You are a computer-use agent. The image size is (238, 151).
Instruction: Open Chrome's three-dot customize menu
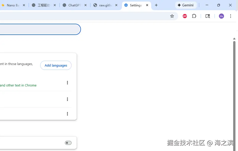pos(231,16)
